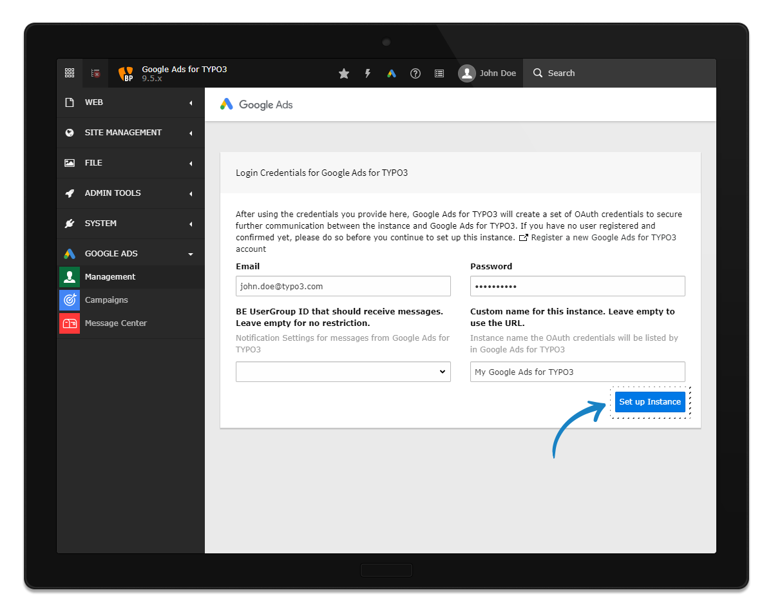Collapse GOOGLE ADS group arrow
The width and height of the screenshot is (773, 612).
pos(191,254)
